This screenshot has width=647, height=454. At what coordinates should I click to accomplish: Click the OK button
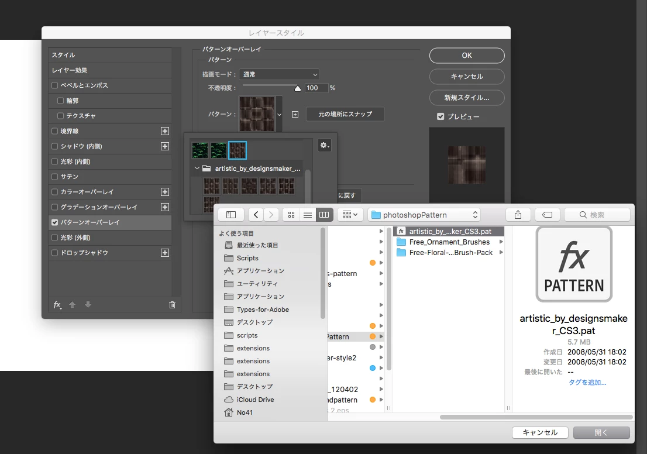(467, 56)
